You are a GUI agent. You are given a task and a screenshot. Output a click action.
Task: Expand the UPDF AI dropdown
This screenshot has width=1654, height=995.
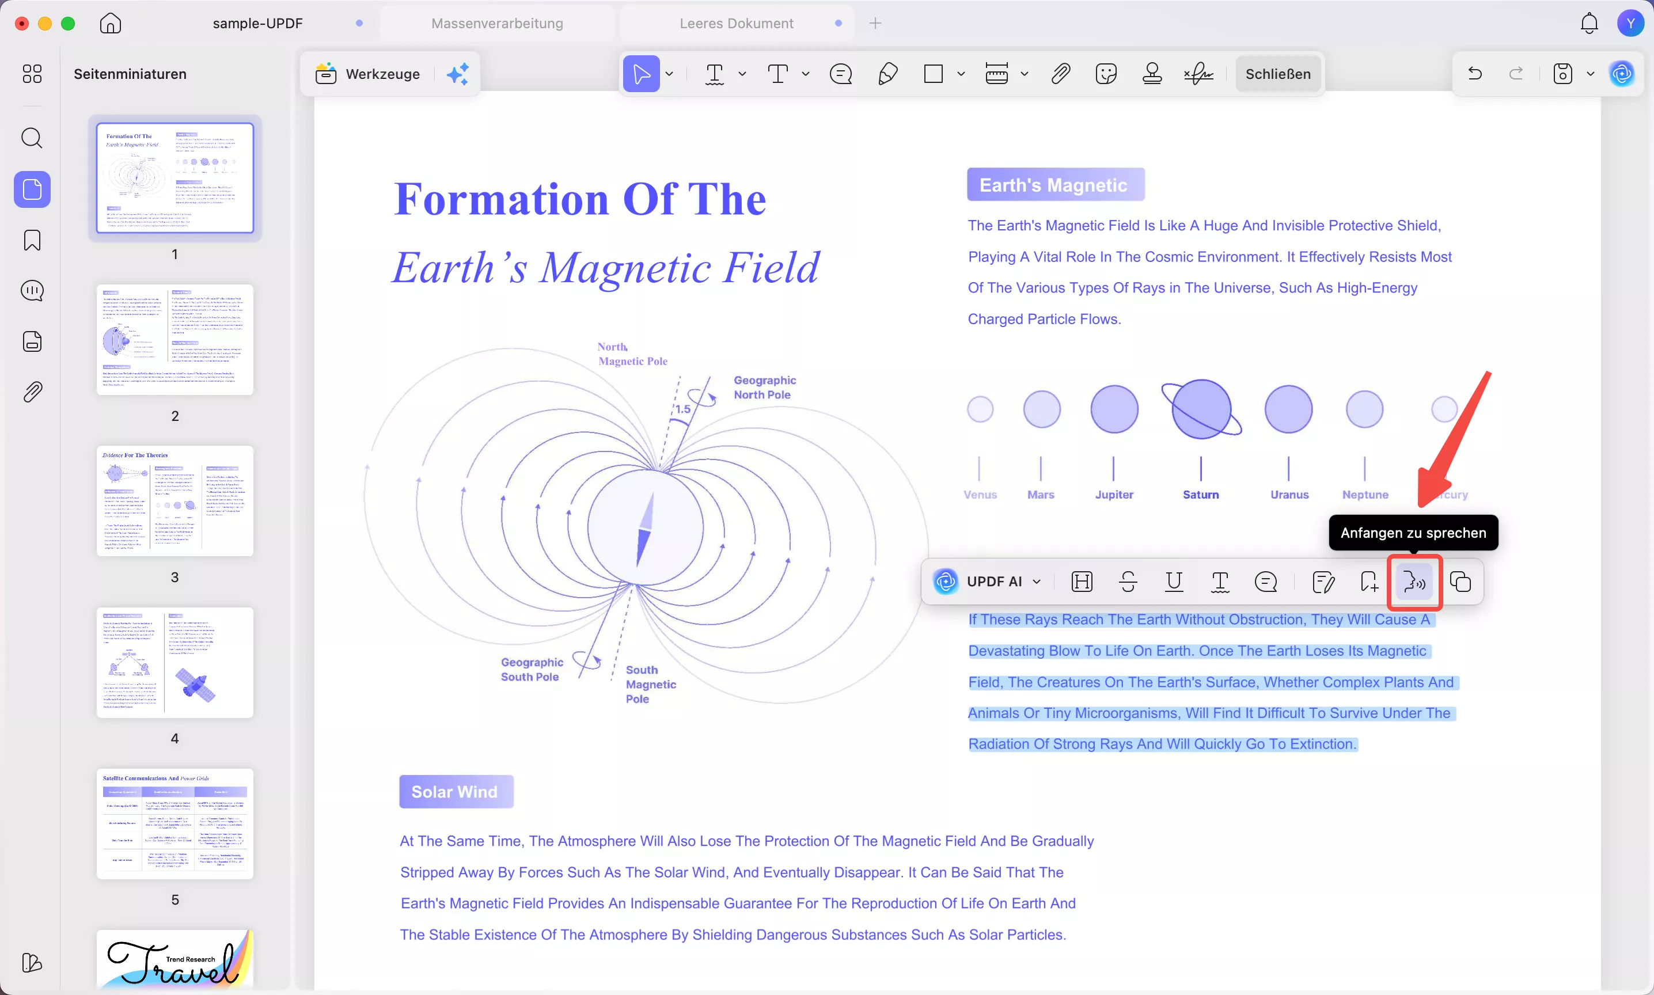[1037, 582]
